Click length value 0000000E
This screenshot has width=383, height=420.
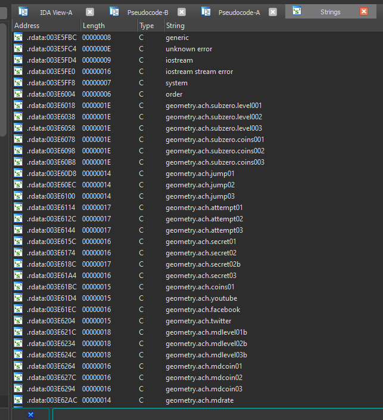coord(96,49)
